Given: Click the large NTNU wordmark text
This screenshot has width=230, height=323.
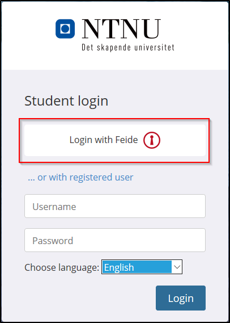Looking at the screenshot, I should (121, 29).
